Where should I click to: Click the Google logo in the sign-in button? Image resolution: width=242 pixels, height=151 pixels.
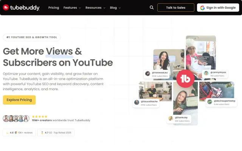(x=202, y=8)
